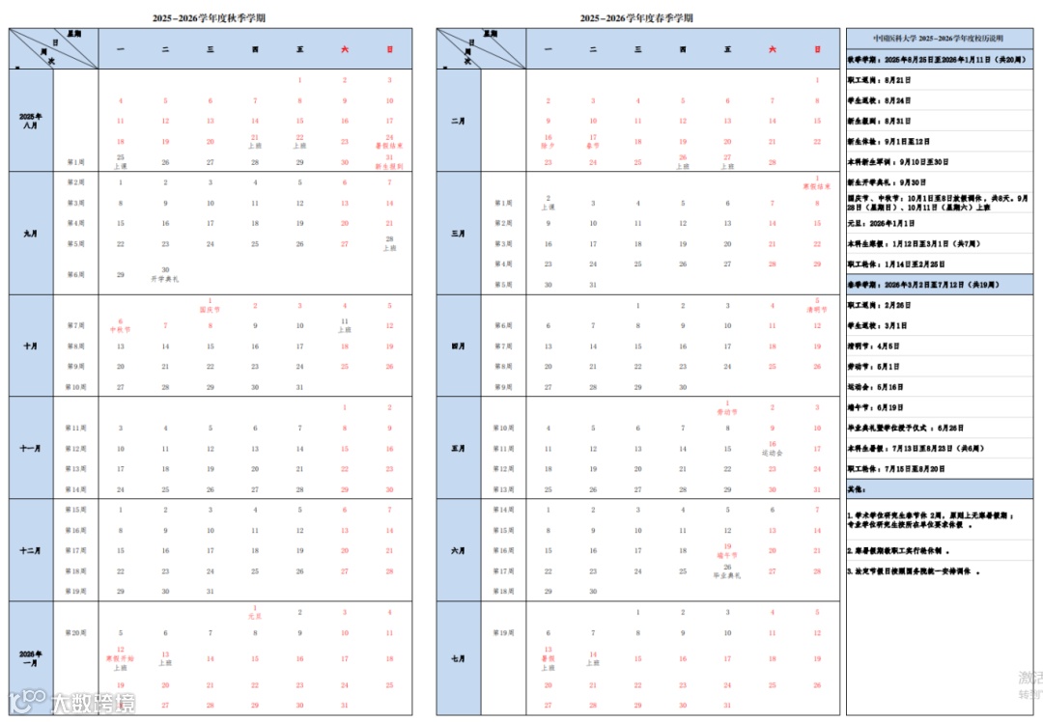1043x722 pixels.
Task: Click the '五月' month label in spring calendar
Action: click(459, 448)
